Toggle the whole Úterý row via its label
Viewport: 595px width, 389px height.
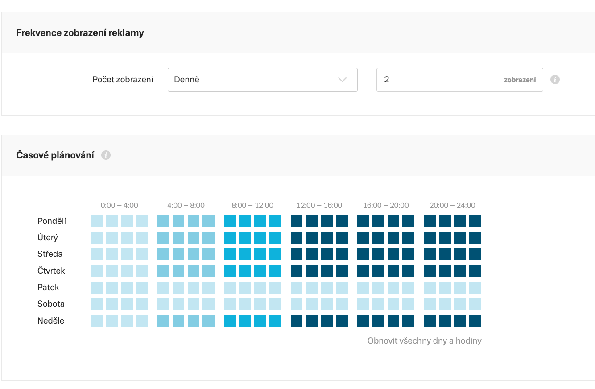[48, 238]
